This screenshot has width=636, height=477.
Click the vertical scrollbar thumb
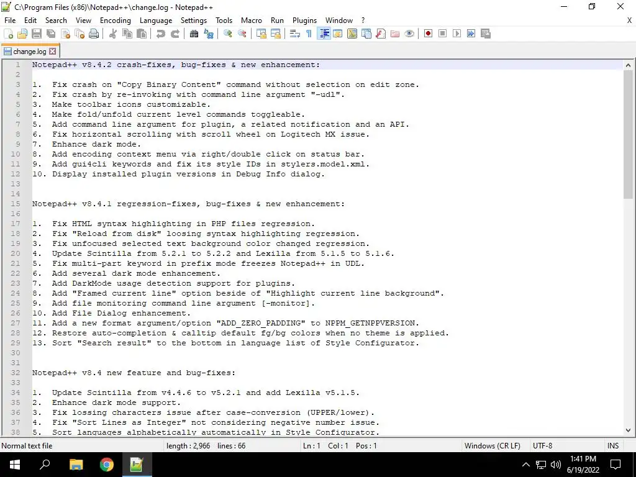(628, 134)
